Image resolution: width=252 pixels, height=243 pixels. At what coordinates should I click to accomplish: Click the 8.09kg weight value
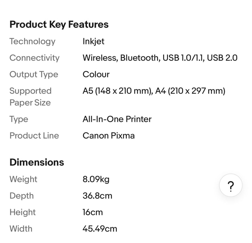96,179
